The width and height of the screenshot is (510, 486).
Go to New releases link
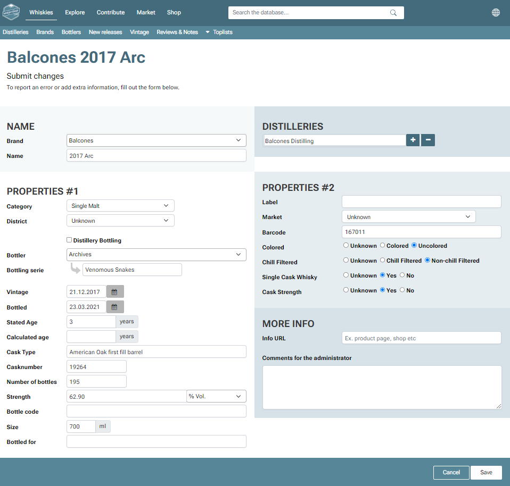[x=105, y=32]
